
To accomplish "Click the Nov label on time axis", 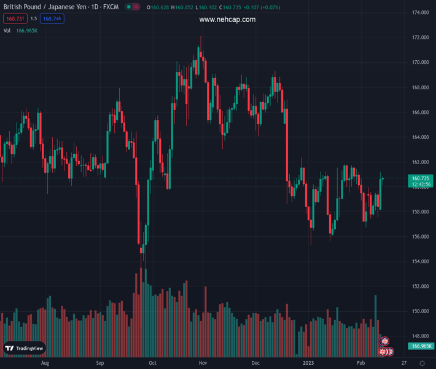I will [203, 363].
